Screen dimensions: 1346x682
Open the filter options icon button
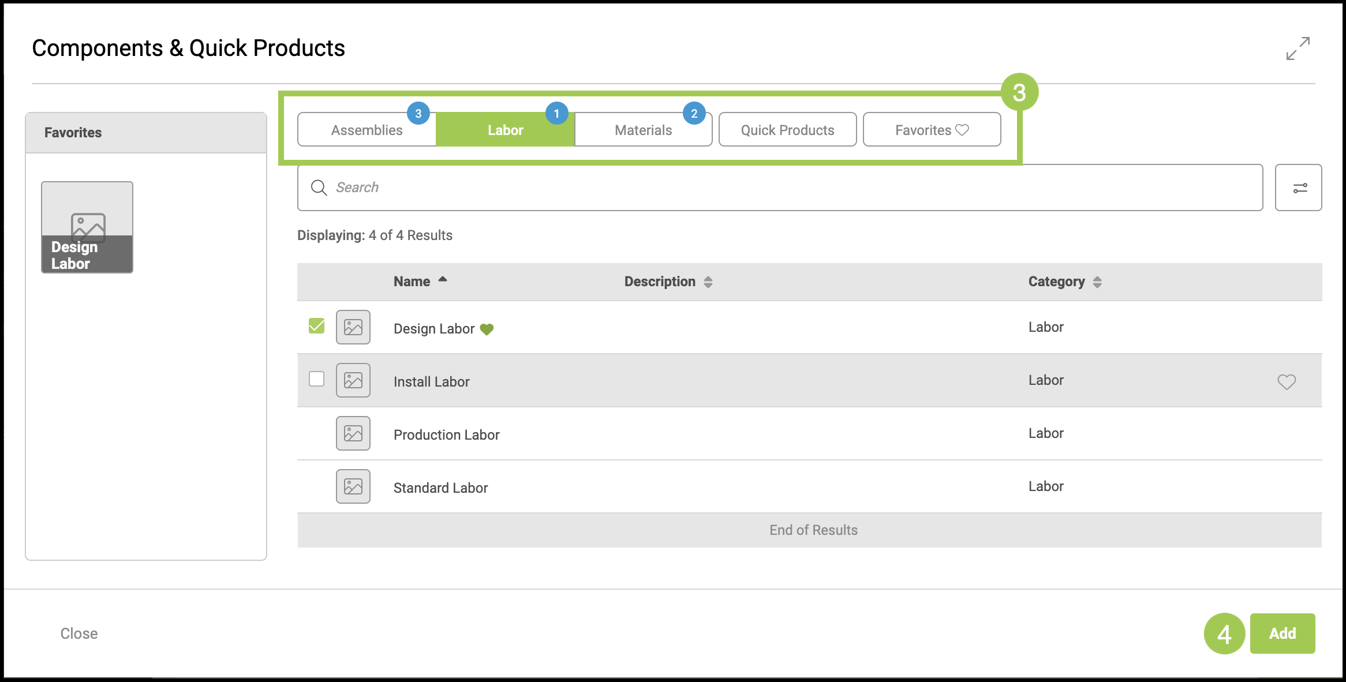click(1298, 188)
